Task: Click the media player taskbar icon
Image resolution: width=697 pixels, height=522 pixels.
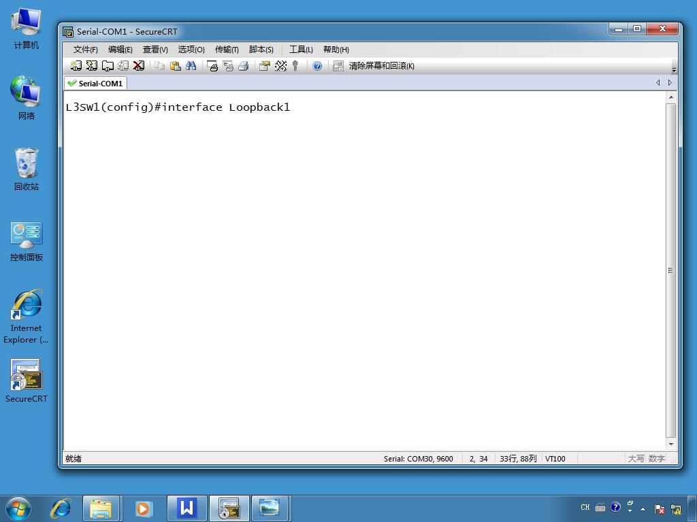Action: [x=143, y=508]
